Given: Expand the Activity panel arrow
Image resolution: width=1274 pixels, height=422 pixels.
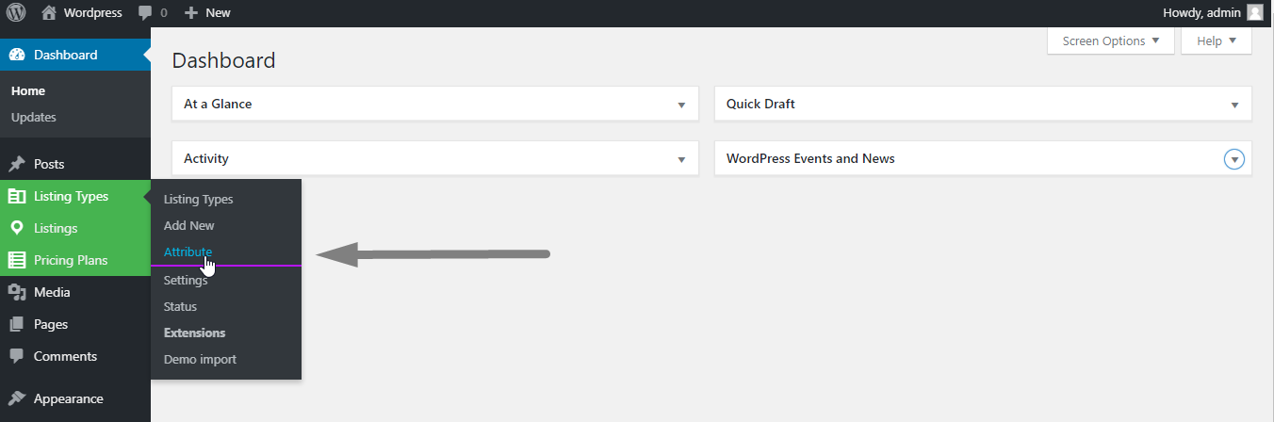Looking at the screenshot, I should [681, 159].
